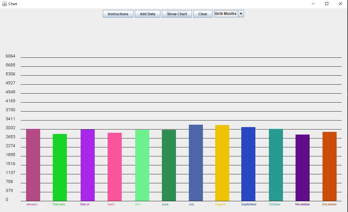Click the teal October bar
Image resolution: width=348 pixels, height=212 pixels.
coord(275,164)
